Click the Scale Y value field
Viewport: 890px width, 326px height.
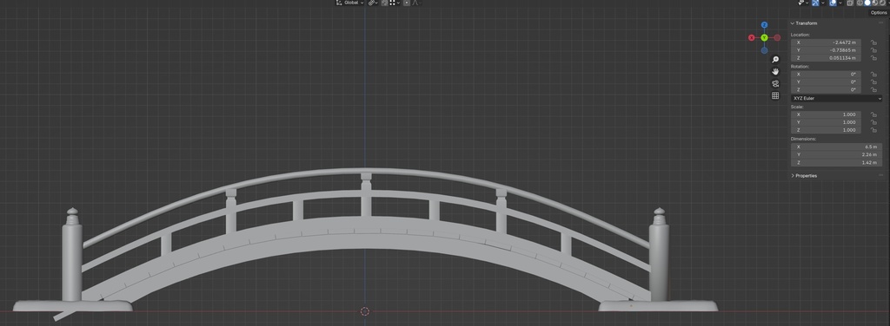826,122
